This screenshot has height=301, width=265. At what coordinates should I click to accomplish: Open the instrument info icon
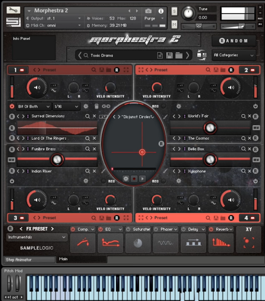click(161, 11)
